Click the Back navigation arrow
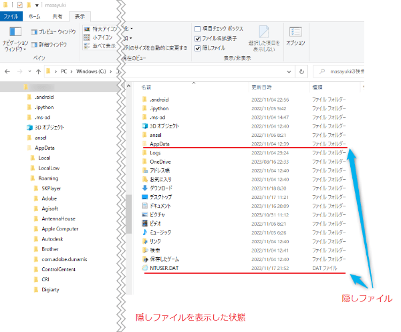The width and height of the screenshot is (401, 332). (x=7, y=71)
